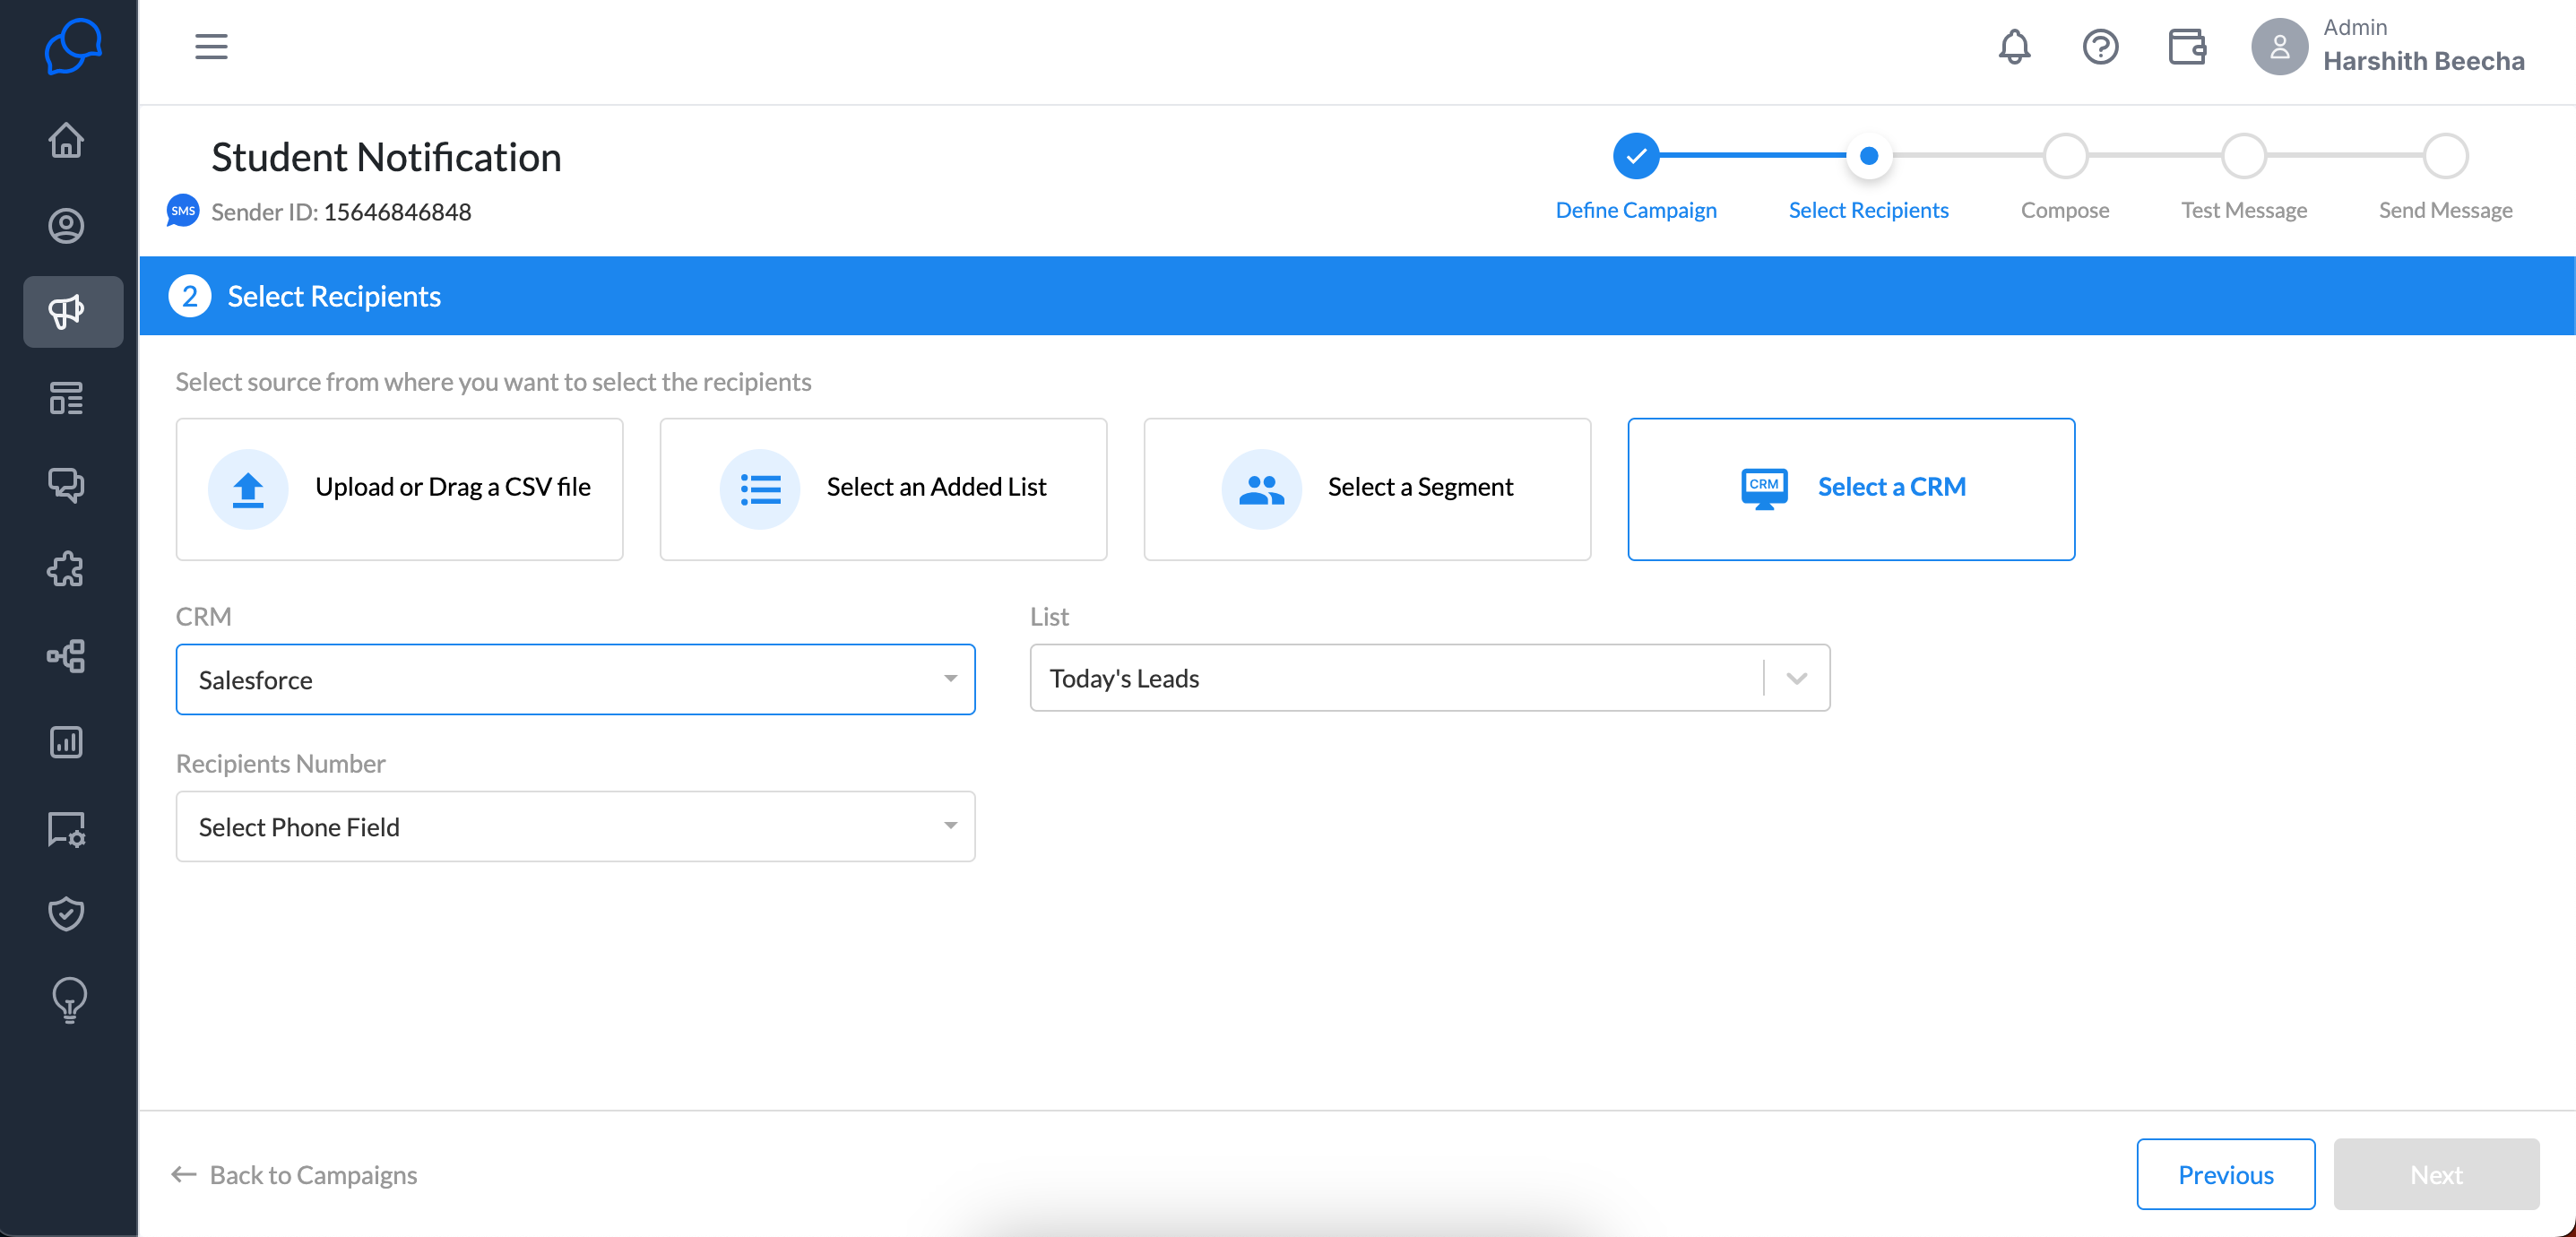Click the Today's Leads list field text

[x=1124, y=678]
